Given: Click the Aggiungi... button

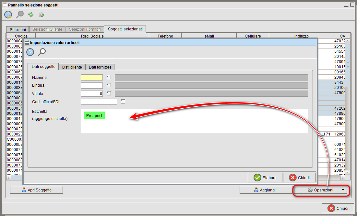Looking at the screenshot, I should coord(266,190).
